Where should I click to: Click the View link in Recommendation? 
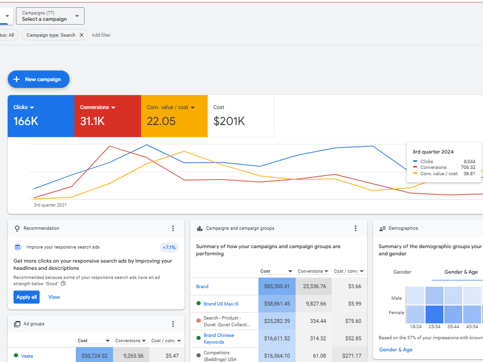point(54,297)
